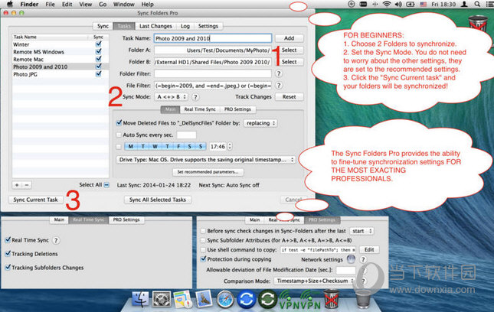Open Real Time Sync help question mark

coord(56,240)
